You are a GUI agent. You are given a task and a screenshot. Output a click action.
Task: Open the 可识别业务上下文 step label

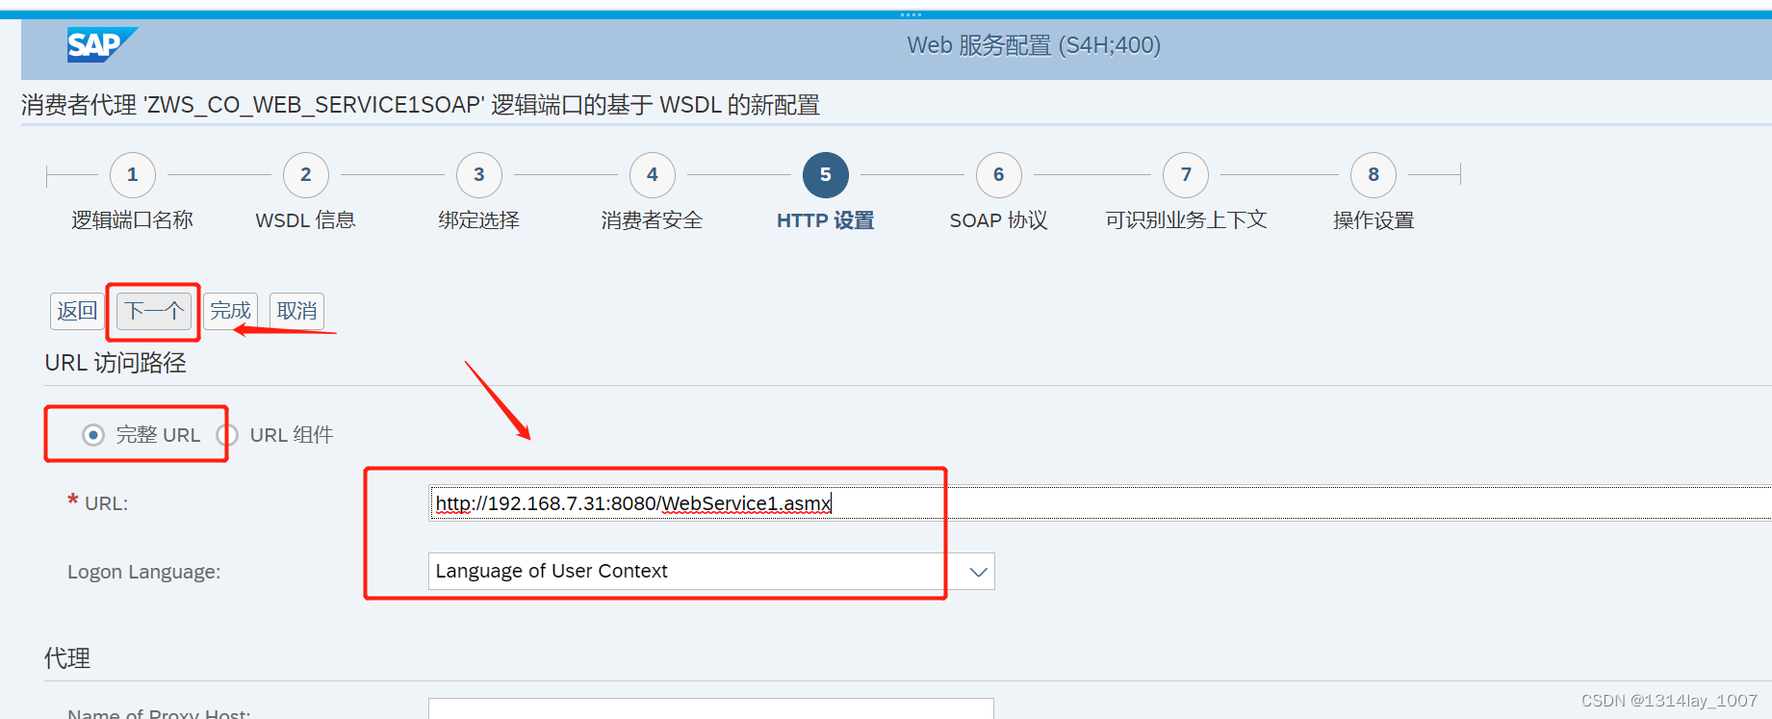click(1186, 220)
